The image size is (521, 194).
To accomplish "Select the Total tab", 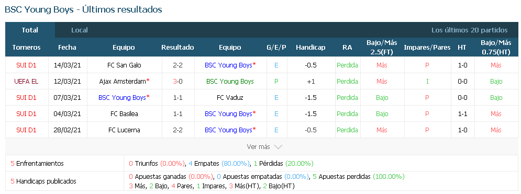I will coord(30,30).
